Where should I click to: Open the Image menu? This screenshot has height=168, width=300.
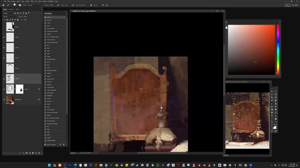pyautogui.click(x=13, y=1)
